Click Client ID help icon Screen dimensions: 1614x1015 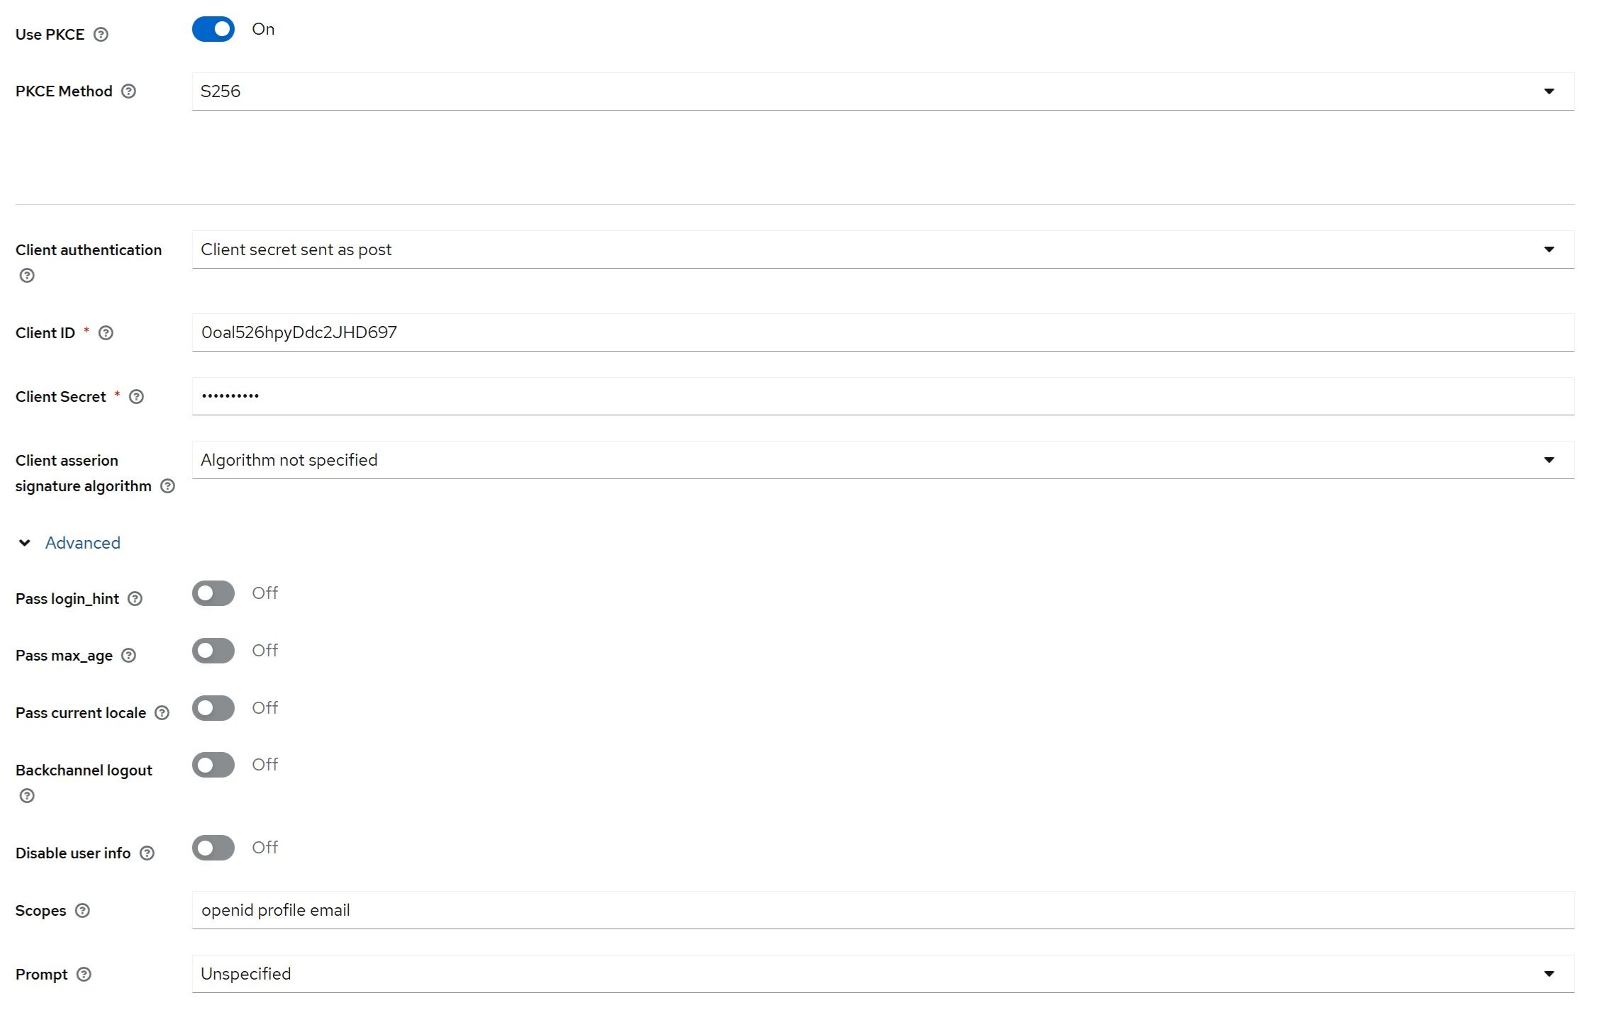click(x=106, y=333)
